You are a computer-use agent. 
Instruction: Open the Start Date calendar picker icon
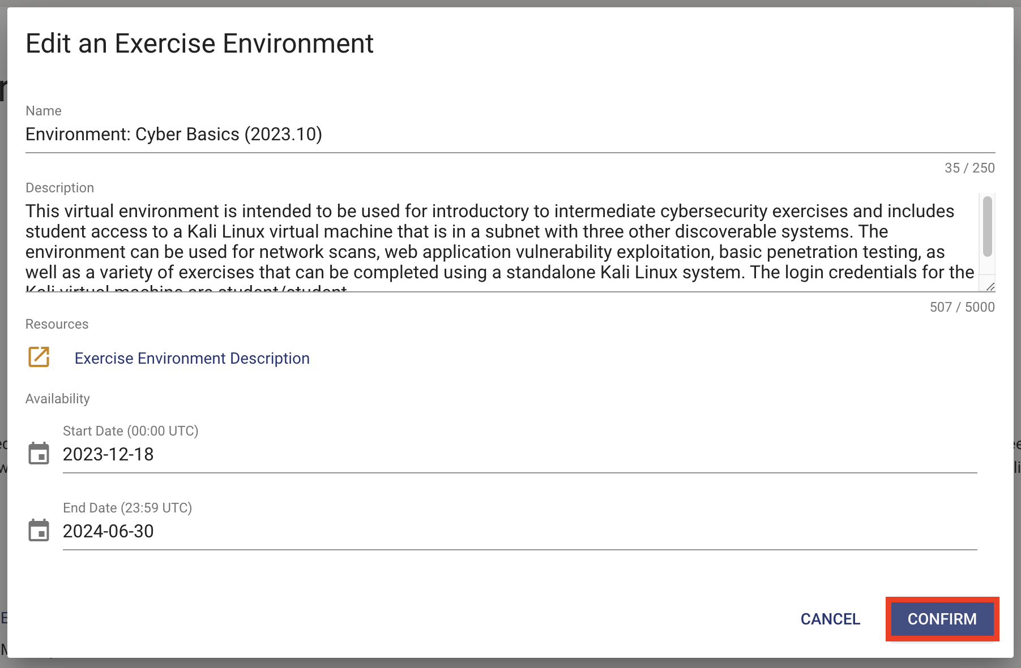pos(39,454)
